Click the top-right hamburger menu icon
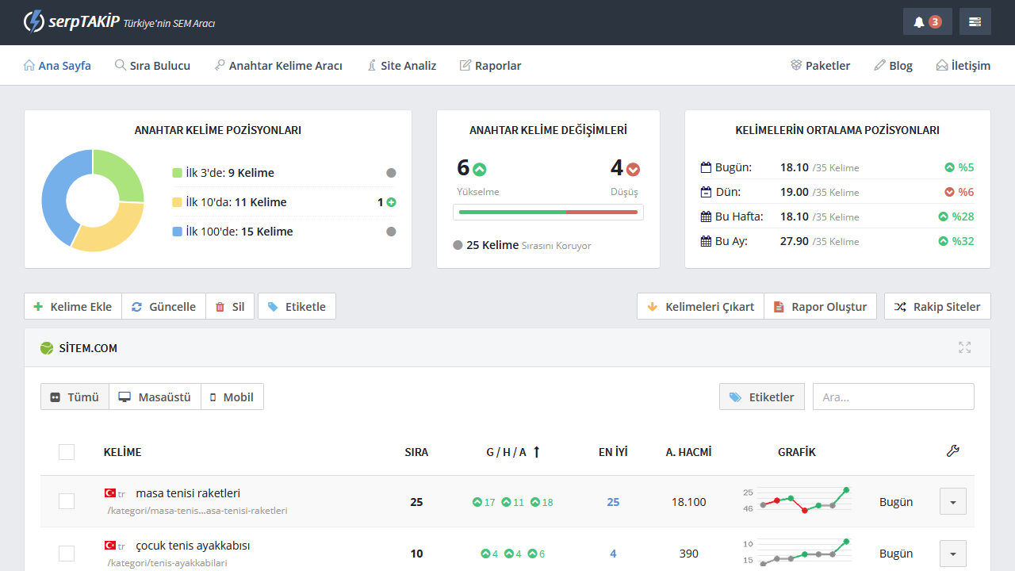The width and height of the screenshot is (1015, 571). pos(975,22)
